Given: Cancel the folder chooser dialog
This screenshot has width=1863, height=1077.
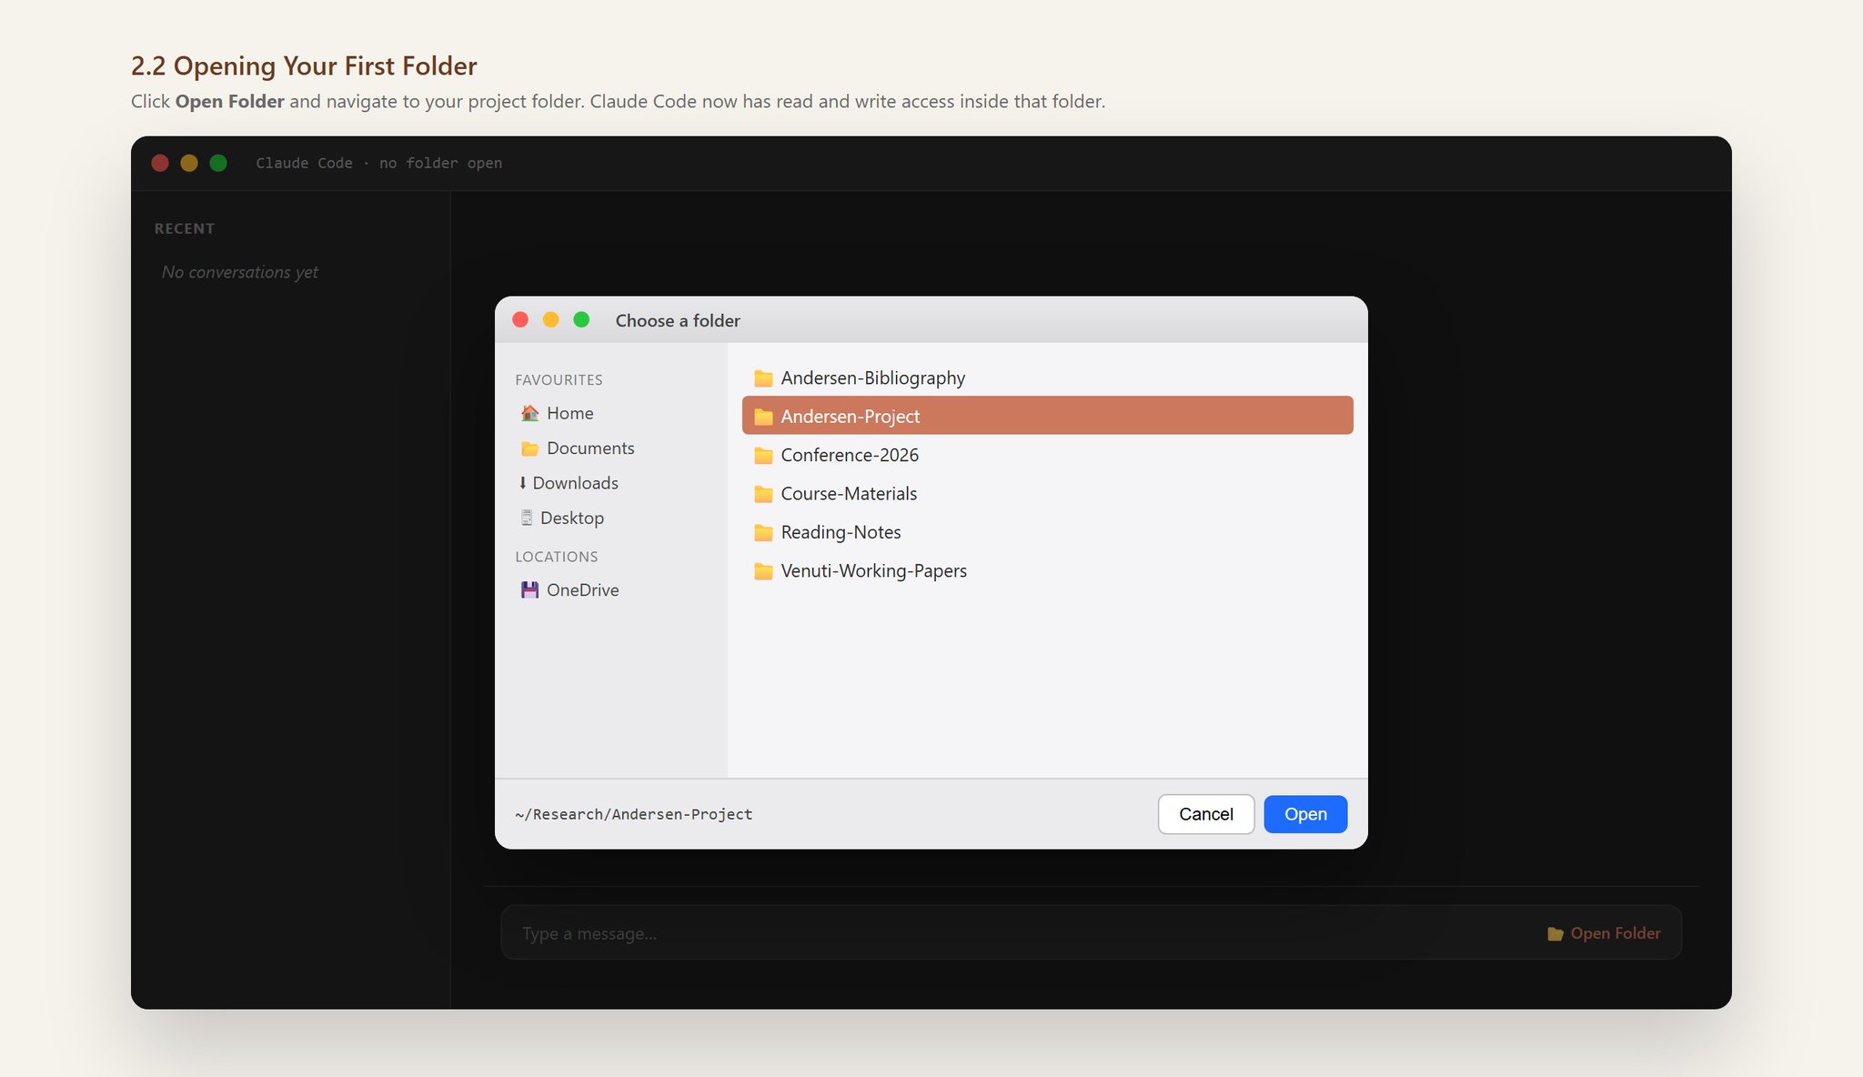Looking at the screenshot, I should [1206, 814].
